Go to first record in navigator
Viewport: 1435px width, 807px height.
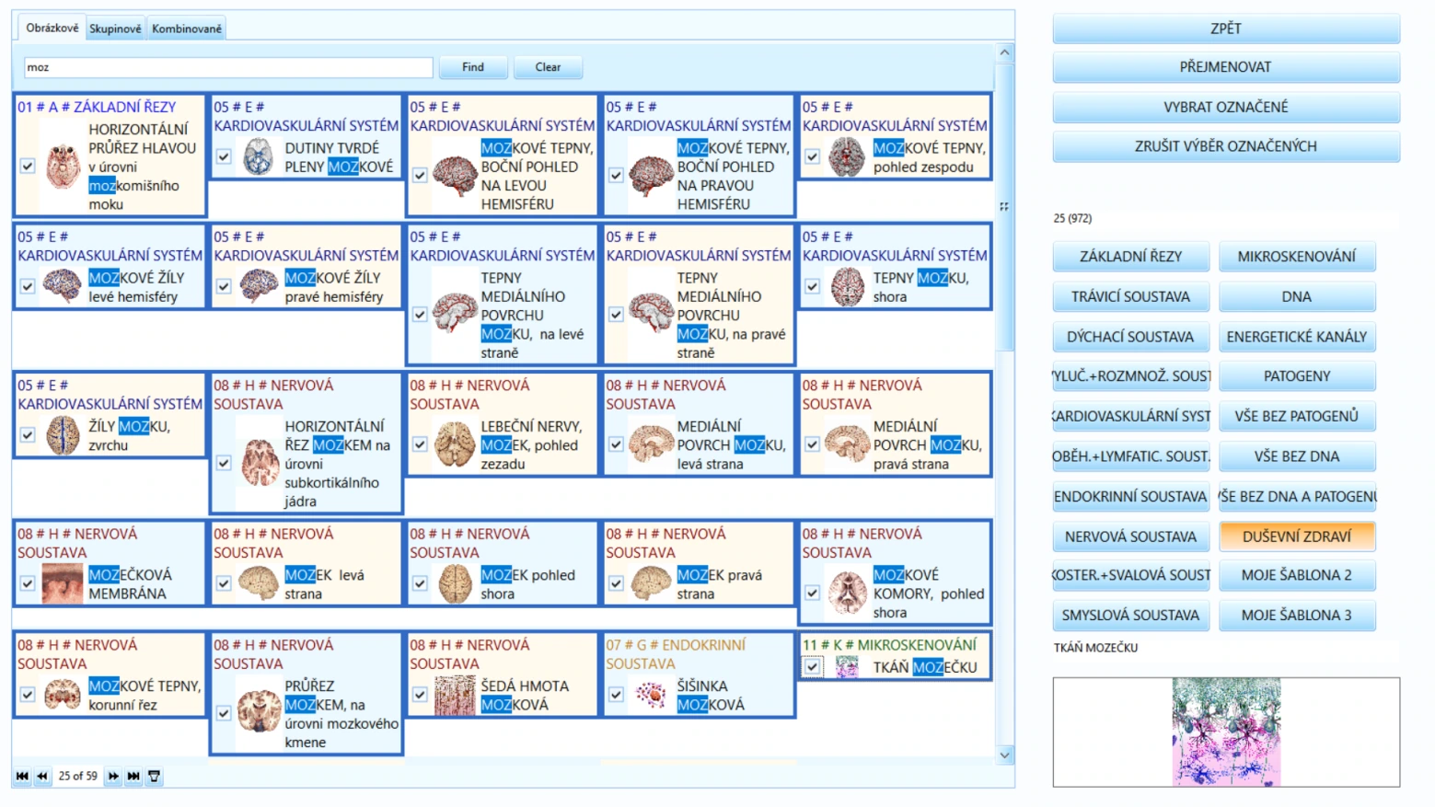[x=22, y=777]
